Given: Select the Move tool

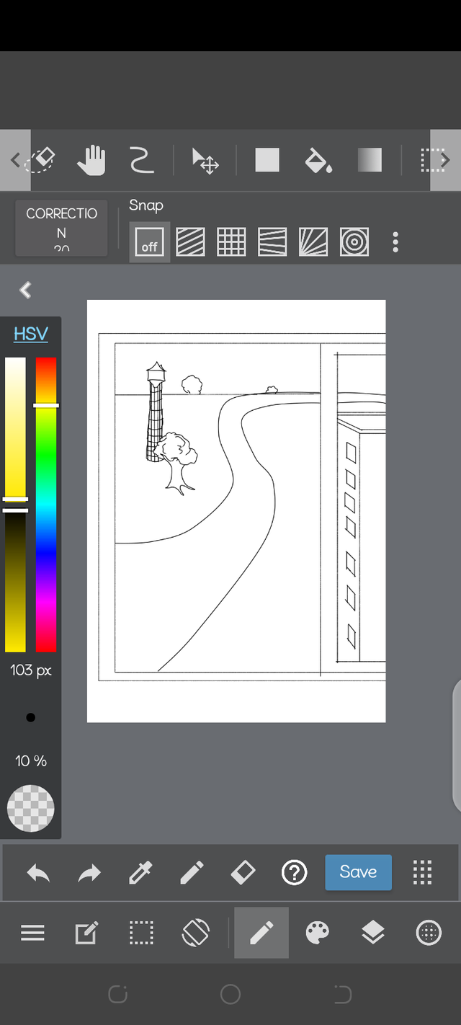Looking at the screenshot, I should (x=205, y=160).
